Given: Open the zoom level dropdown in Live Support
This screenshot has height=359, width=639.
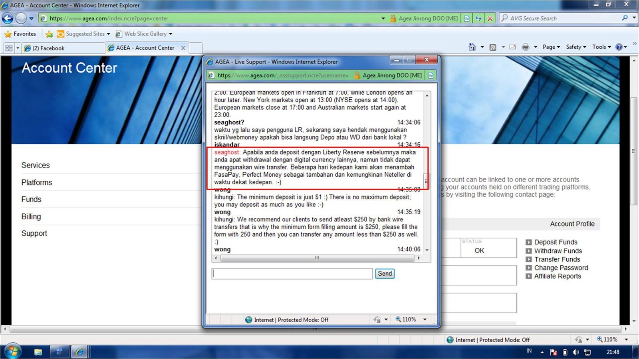Looking at the screenshot, I should [x=425, y=320].
